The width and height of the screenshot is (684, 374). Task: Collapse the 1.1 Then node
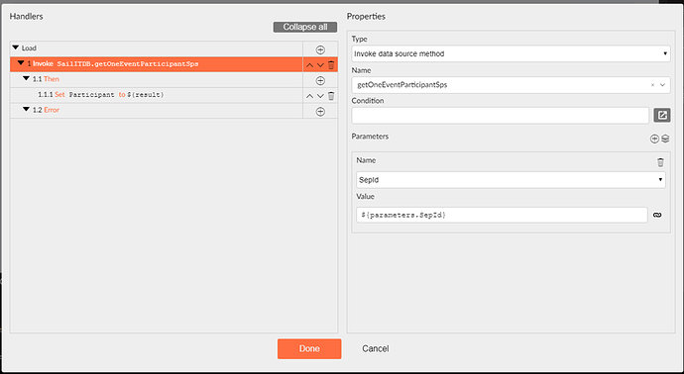(x=26, y=79)
